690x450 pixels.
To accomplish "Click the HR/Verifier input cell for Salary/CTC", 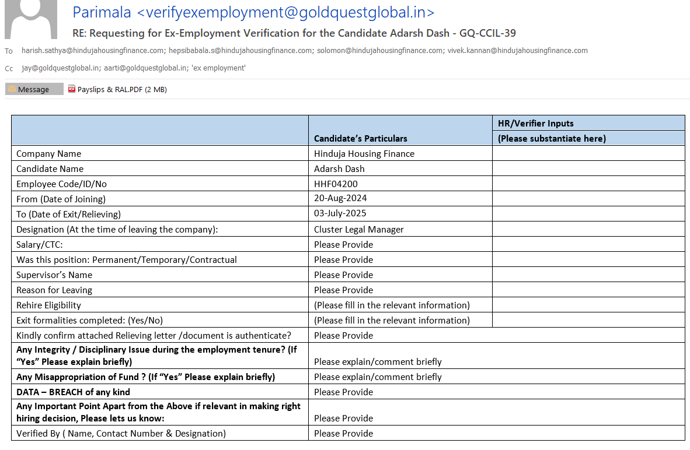I will pyautogui.click(x=588, y=245).
